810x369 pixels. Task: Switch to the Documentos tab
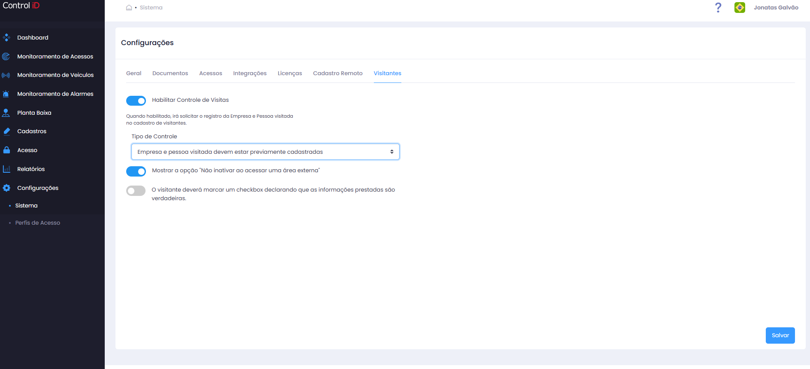[170, 73]
